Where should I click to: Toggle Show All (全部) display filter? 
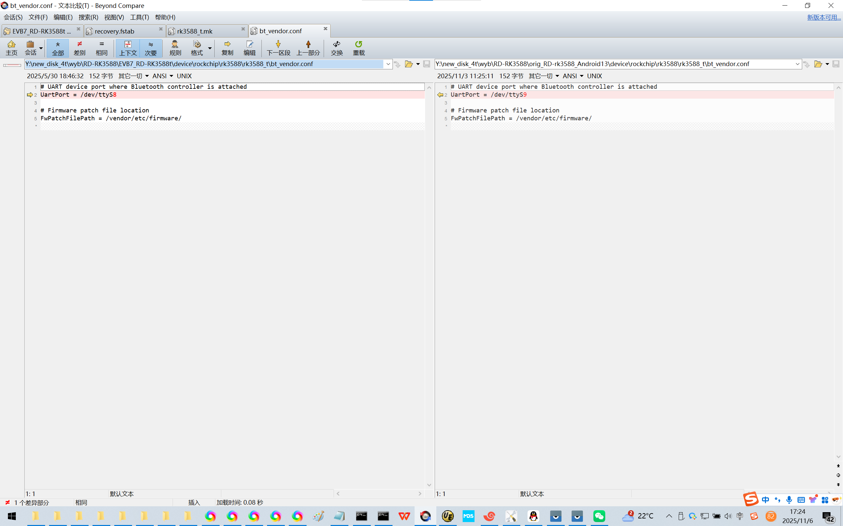[58, 48]
